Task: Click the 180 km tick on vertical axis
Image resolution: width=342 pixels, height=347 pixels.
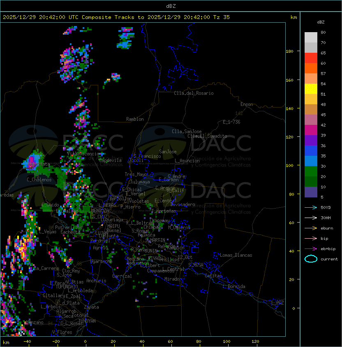Action: tap(289, 52)
